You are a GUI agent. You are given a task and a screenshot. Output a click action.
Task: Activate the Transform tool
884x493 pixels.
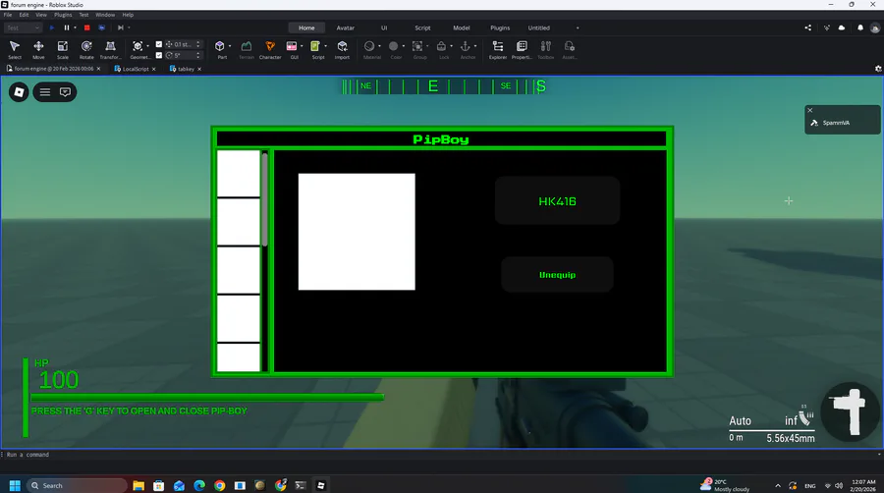[x=110, y=49]
